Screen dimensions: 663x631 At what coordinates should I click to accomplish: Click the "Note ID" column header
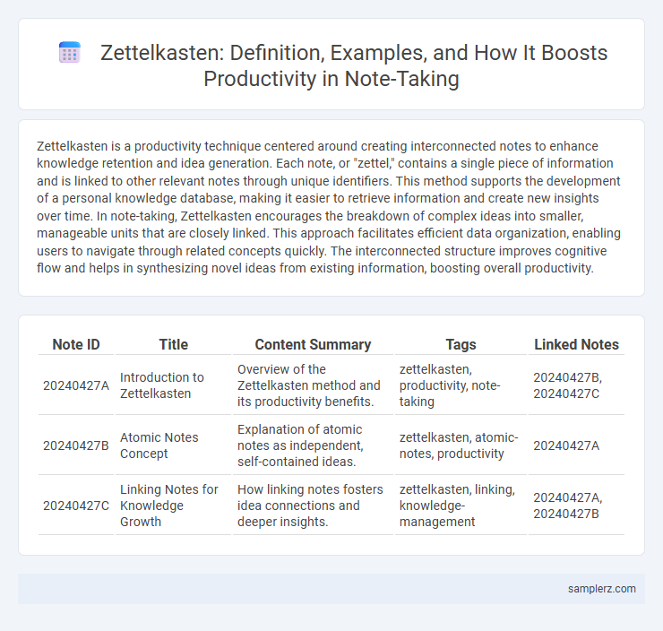pyautogui.click(x=76, y=344)
